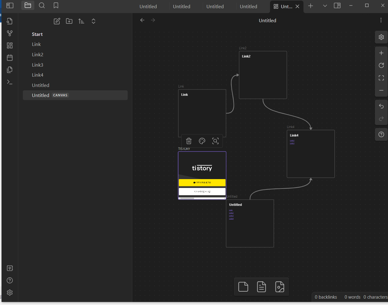Screen dimensions: 388x305
Task: Open more options menu
Action: (381, 20)
